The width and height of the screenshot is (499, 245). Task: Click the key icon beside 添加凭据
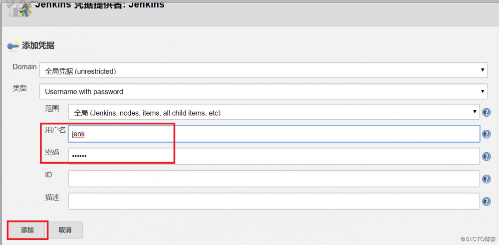tap(13, 46)
